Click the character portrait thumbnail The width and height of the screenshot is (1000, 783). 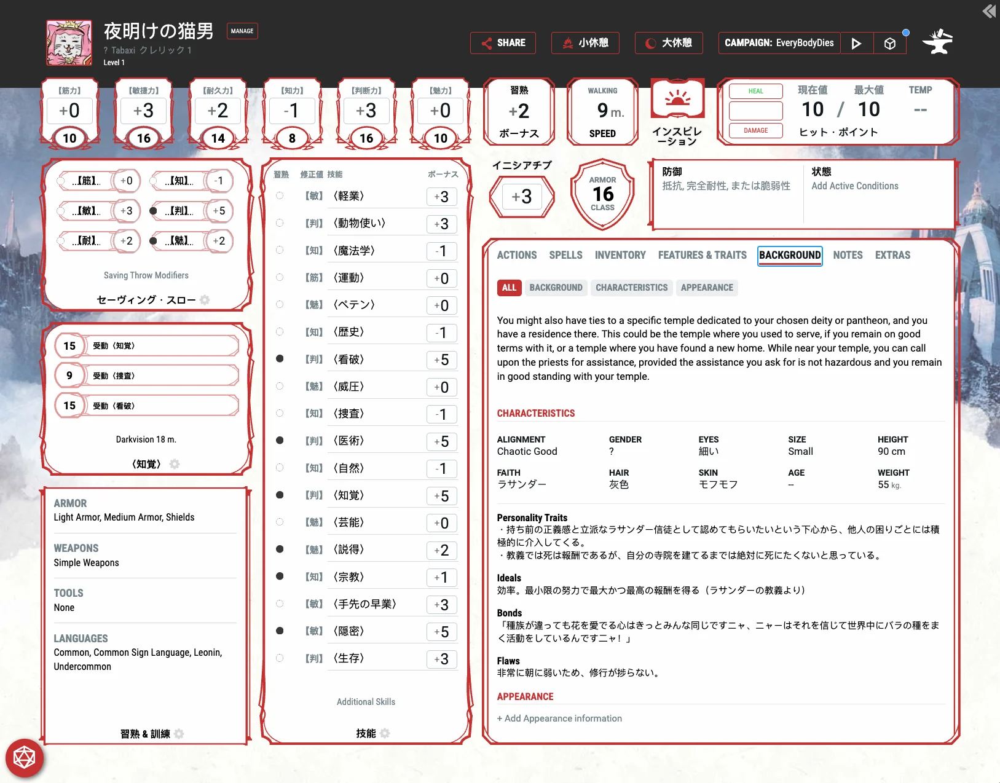(69, 43)
